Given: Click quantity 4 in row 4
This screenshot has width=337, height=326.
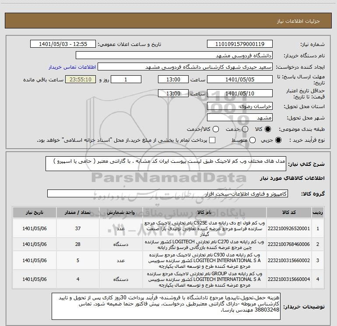Looking at the screenshot, I should click(78, 279).
